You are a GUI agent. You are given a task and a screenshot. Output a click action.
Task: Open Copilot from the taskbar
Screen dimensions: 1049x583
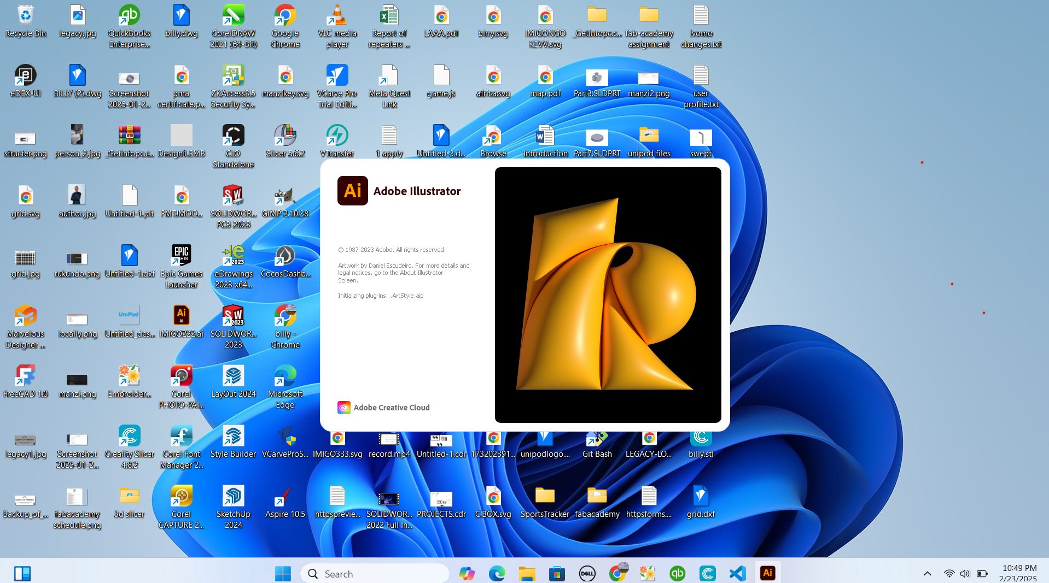pos(467,574)
